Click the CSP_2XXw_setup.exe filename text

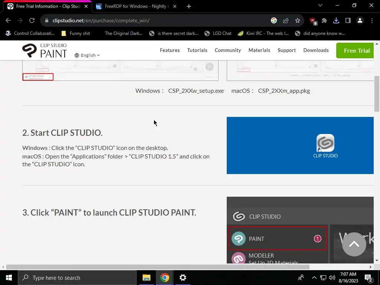[196, 91]
